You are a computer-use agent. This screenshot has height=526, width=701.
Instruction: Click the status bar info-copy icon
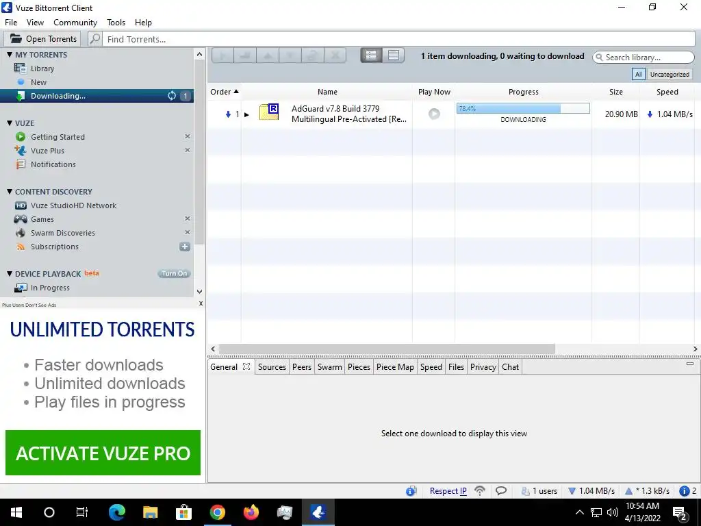click(411, 490)
